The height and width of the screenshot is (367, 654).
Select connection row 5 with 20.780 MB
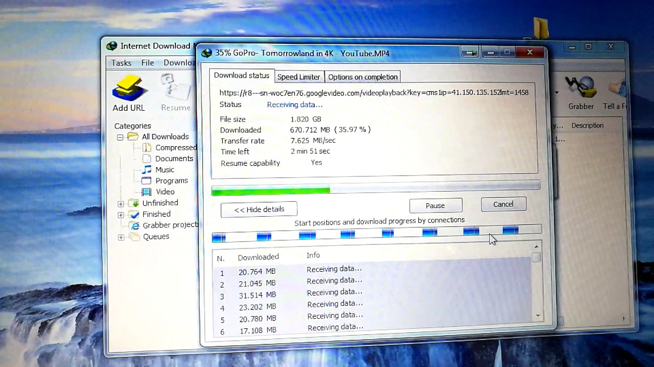(x=372, y=317)
